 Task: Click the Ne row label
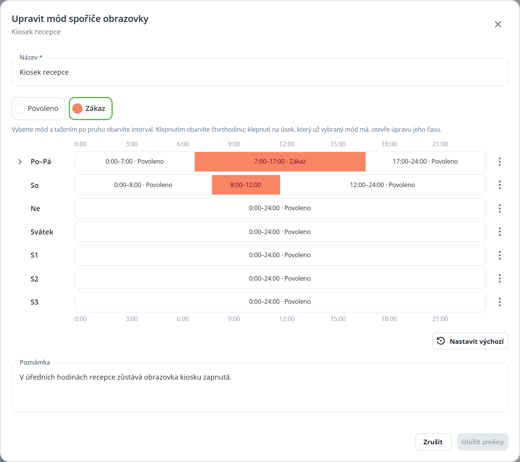tap(35, 208)
